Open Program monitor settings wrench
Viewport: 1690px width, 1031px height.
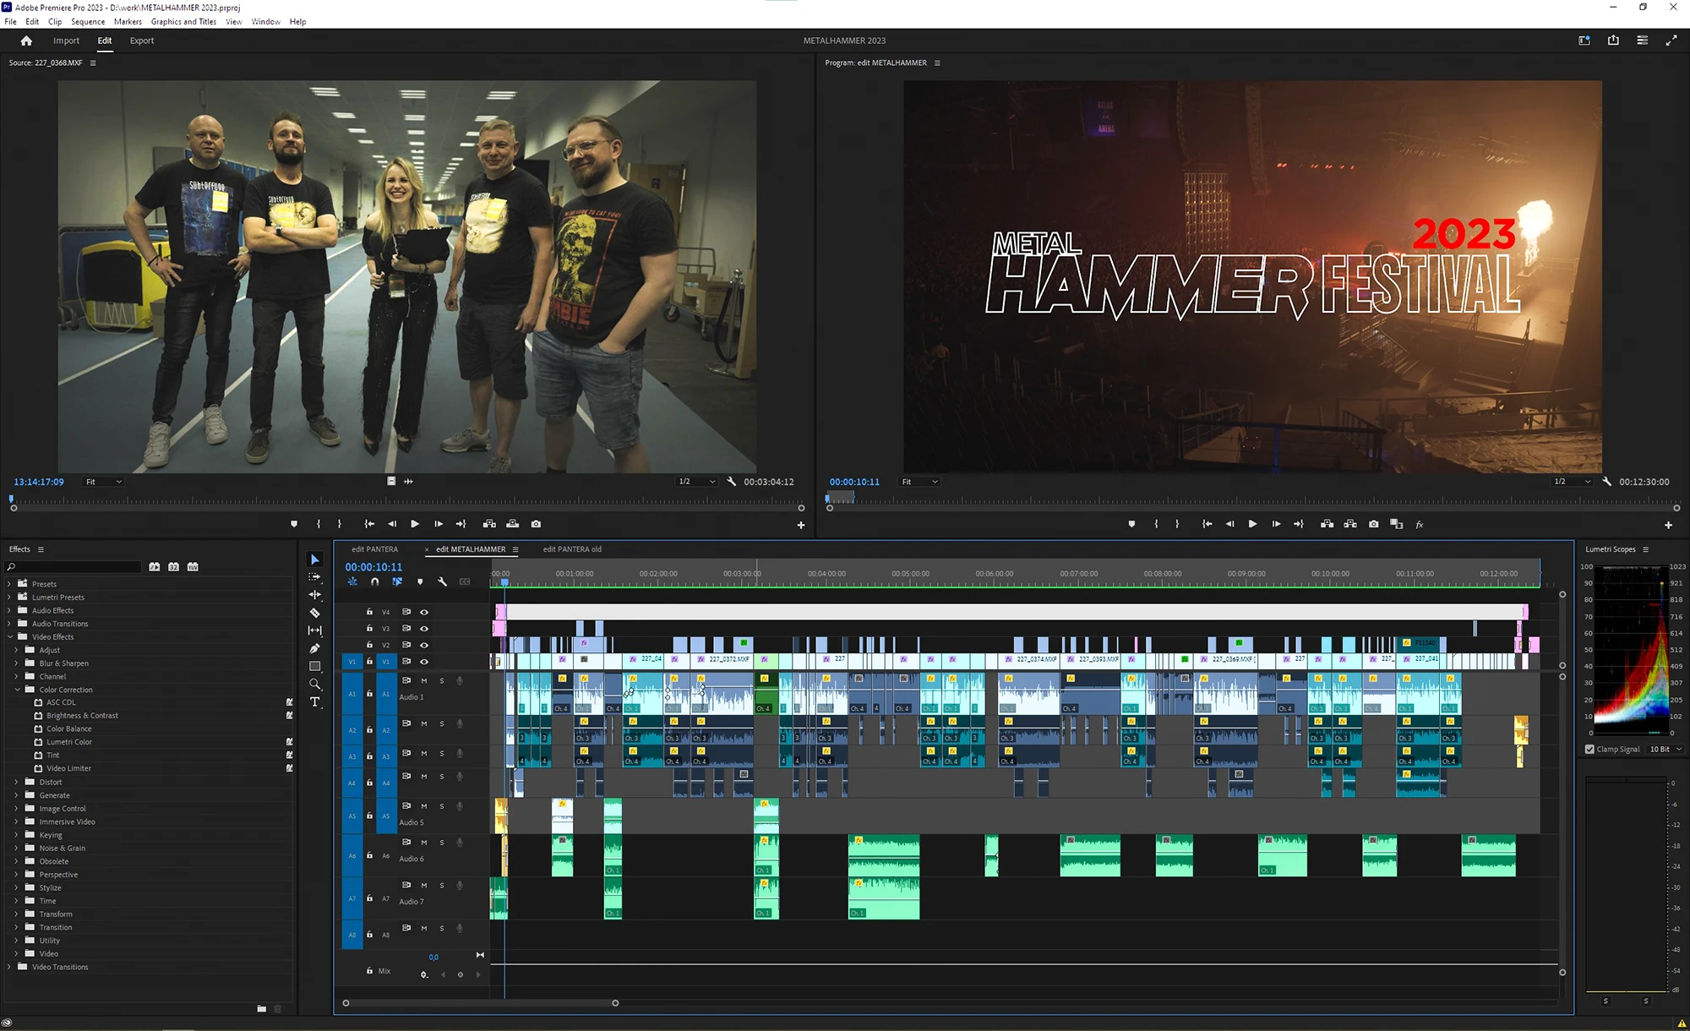(1606, 482)
